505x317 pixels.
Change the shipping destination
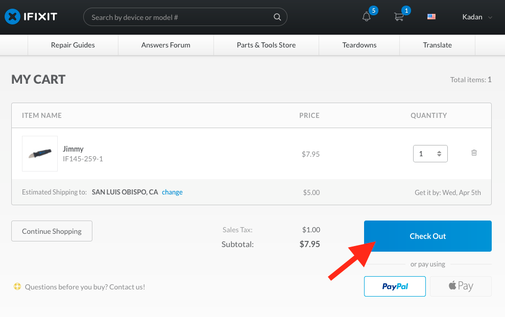[172, 192]
